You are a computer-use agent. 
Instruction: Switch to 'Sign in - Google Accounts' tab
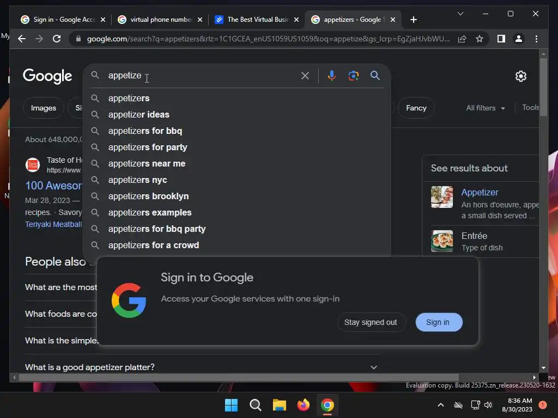coord(64,20)
